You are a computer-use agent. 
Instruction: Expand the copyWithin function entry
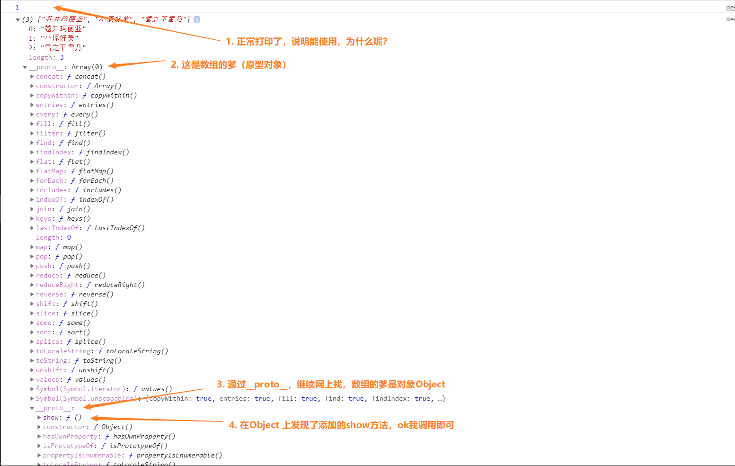tap(32, 95)
